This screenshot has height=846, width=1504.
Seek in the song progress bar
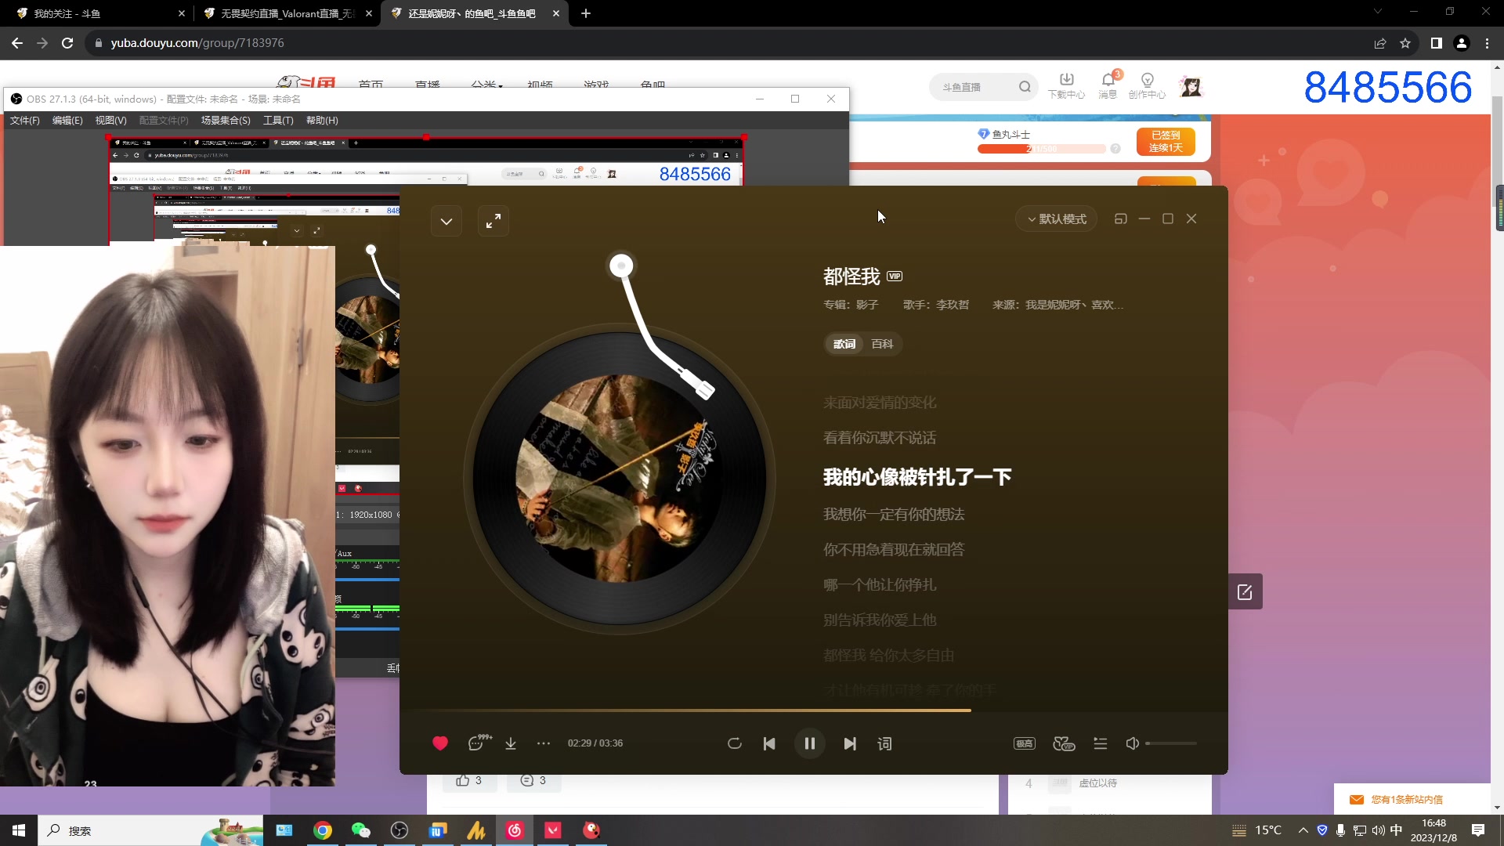pyautogui.click(x=814, y=710)
